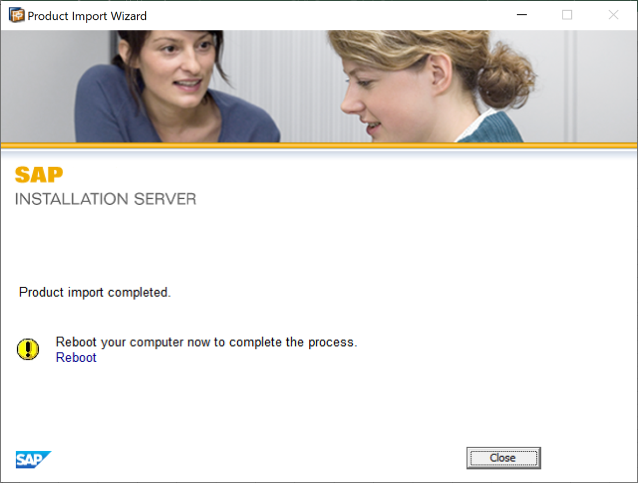Click the INSTALLATION SERVER heading
This screenshot has width=638, height=483.
tap(106, 199)
